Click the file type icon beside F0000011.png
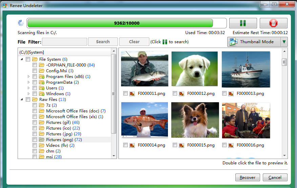The height and width of the screenshot is (188, 297). click(132, 93)
